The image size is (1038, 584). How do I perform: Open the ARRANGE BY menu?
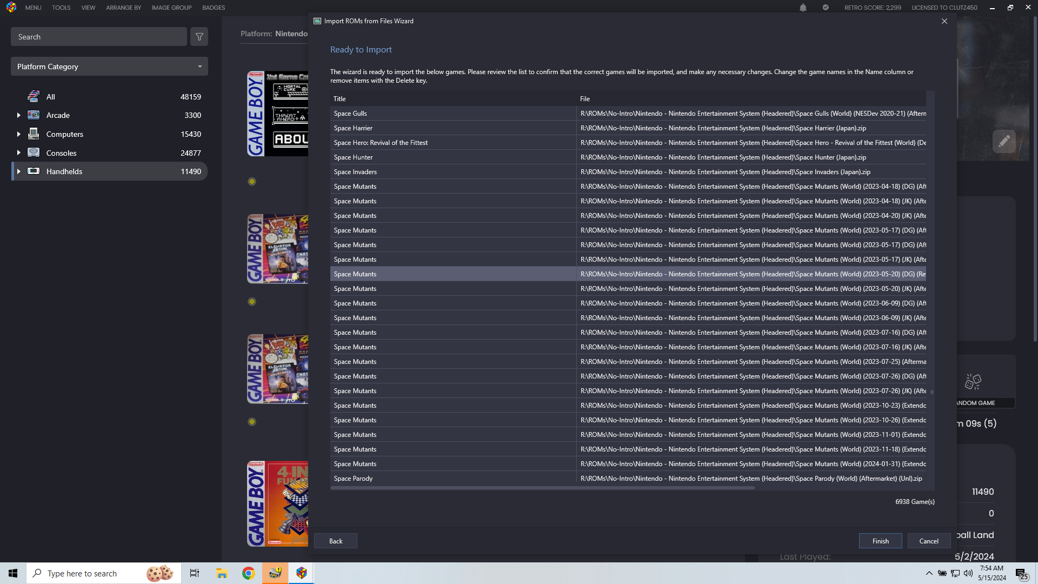tap(123, 8)
